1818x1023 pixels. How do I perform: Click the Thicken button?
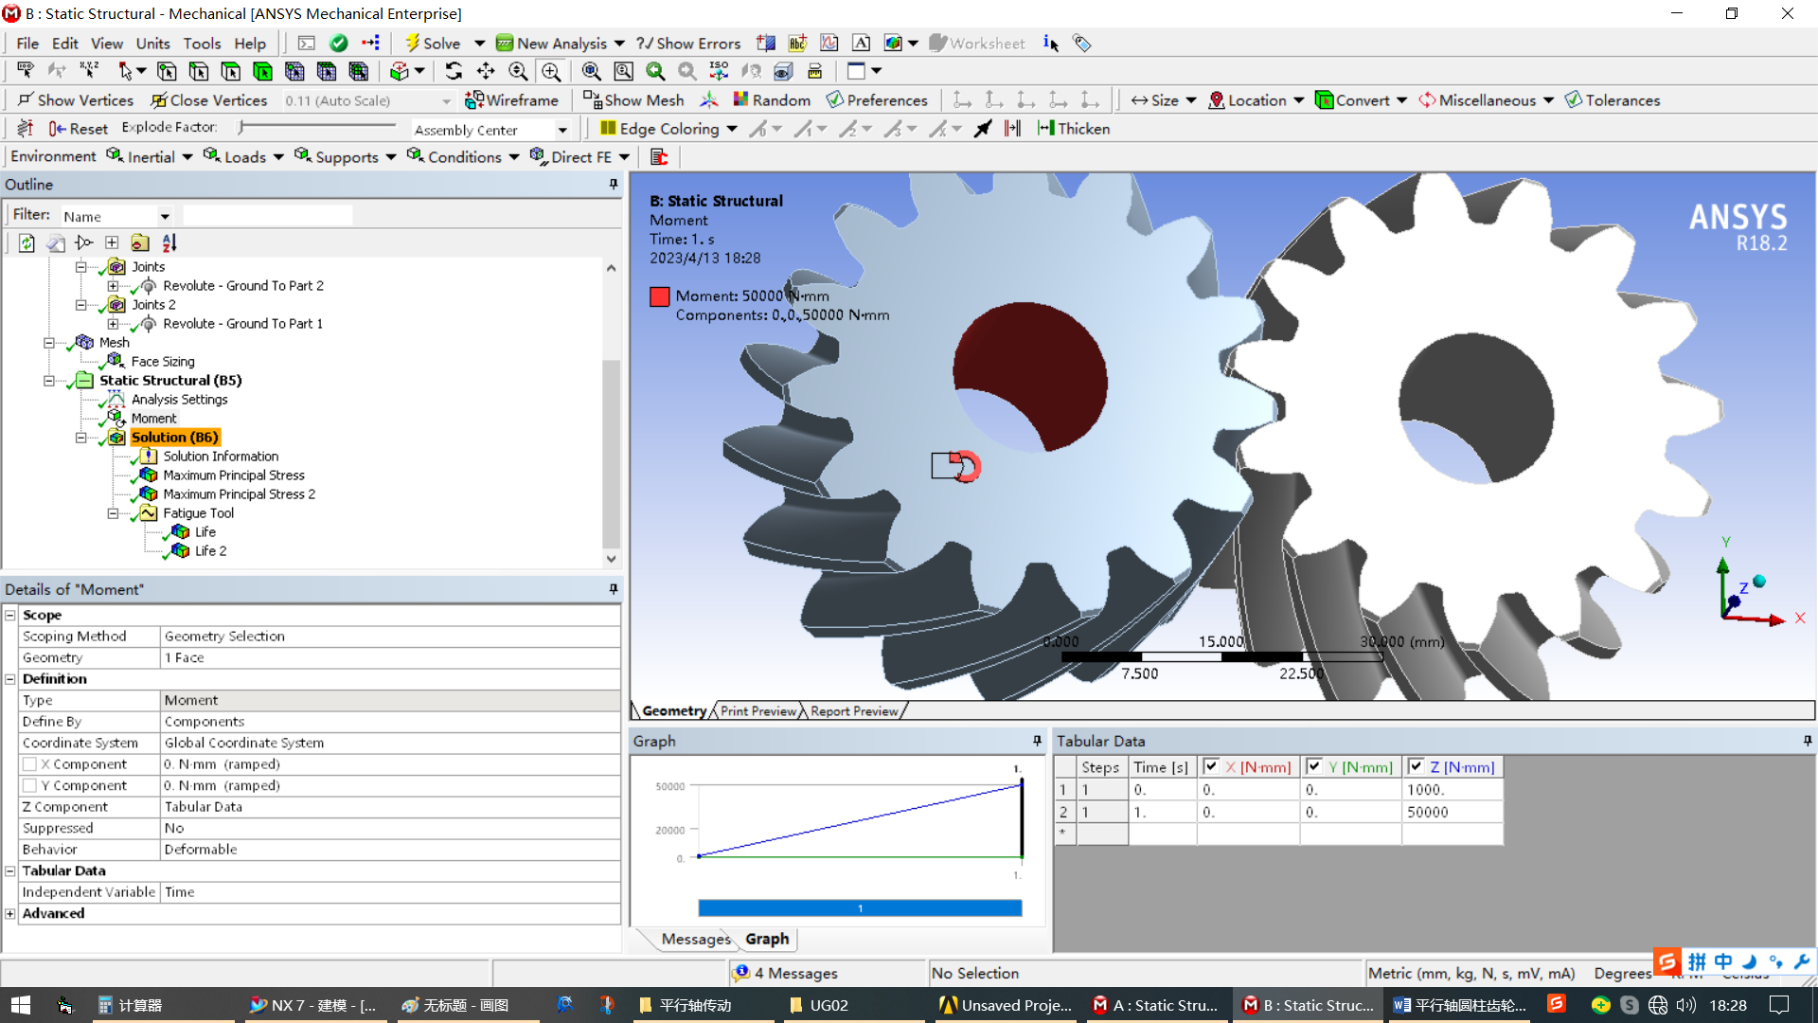(x=1073, y=128)
